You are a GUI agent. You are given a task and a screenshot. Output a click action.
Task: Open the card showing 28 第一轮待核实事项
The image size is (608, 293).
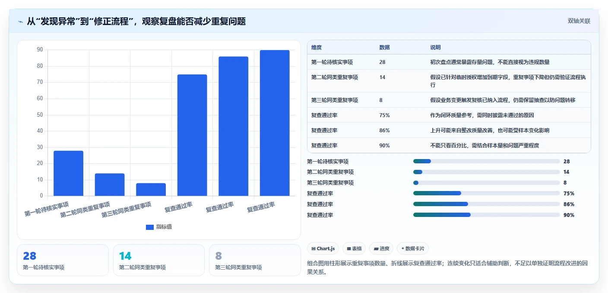[63, 260]
